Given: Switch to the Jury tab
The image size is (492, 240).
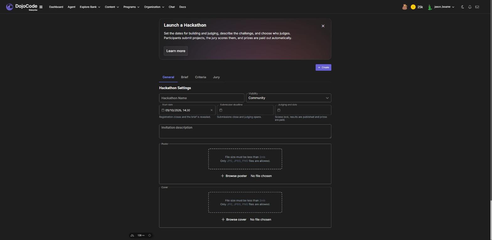Looking at the screenshot, I should 216,77.
